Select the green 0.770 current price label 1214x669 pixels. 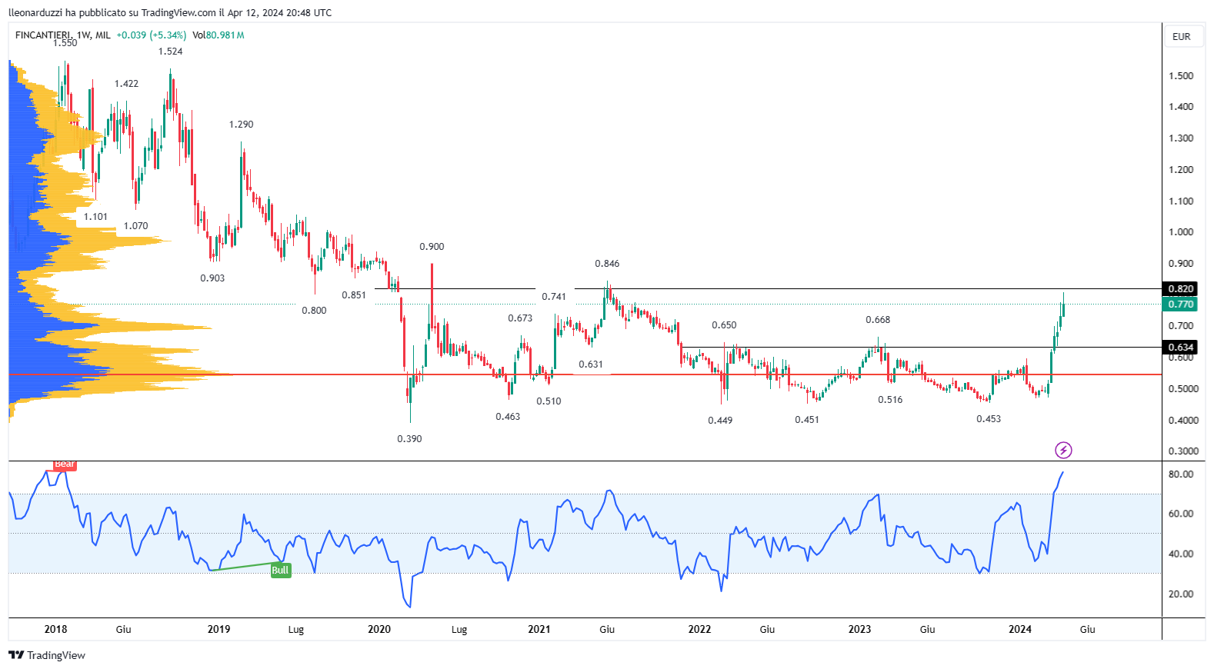pos(1181,304)
